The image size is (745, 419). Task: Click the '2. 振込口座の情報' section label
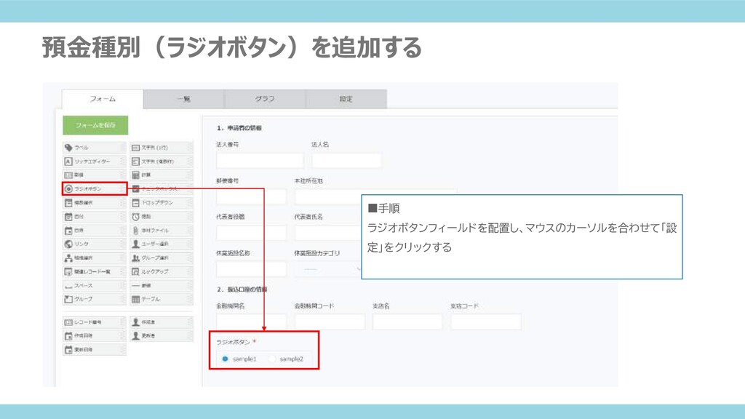(242, 290)
